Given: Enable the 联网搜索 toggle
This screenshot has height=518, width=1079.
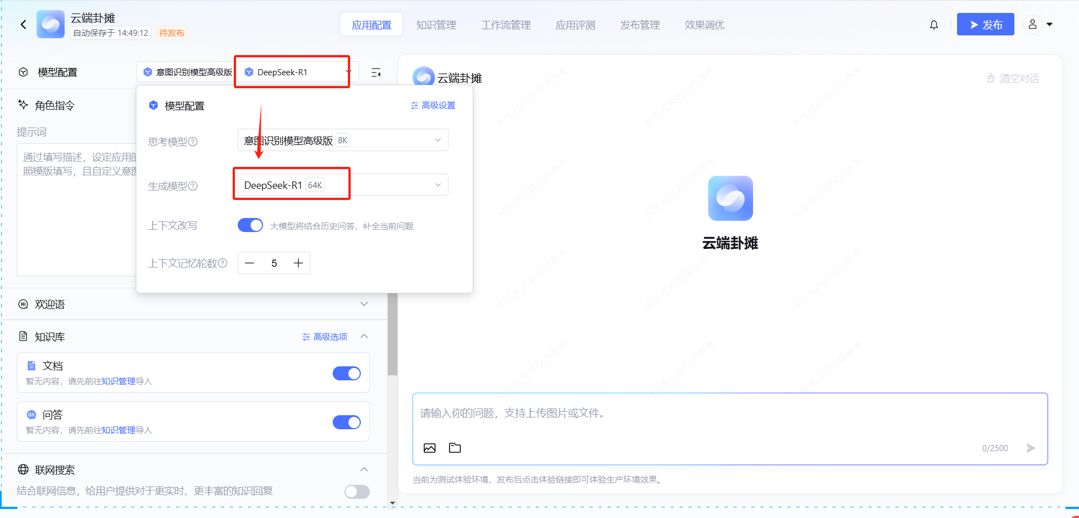Looking at the screenshot, I should 357,492.
